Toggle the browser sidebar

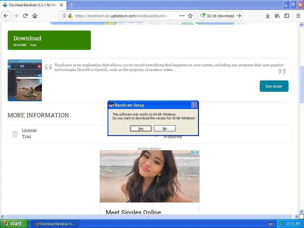click(287, 16)
